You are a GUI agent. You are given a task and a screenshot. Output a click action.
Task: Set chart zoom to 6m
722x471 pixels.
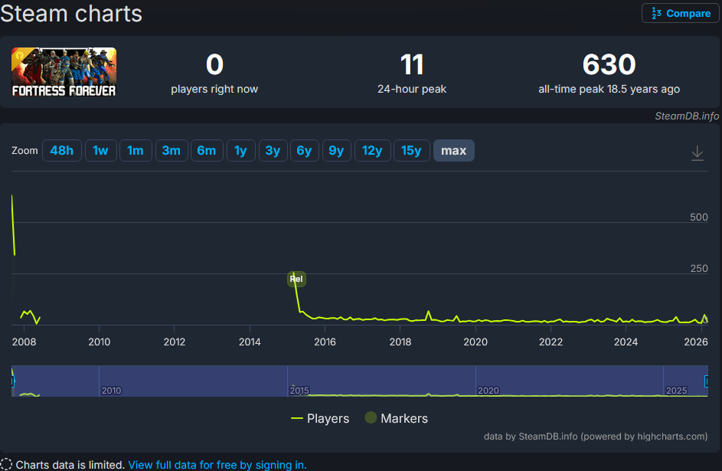click(x=207, y=151)
